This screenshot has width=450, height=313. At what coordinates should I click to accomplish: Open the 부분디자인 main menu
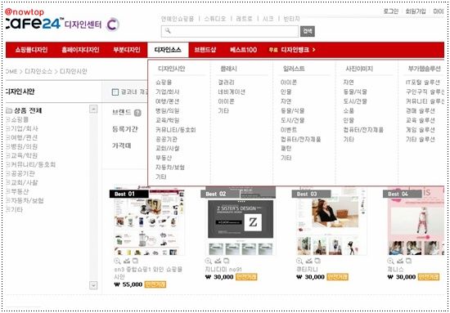[127, 50]
